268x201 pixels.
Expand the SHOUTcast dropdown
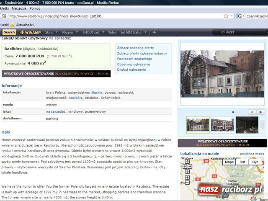(93, 32)
